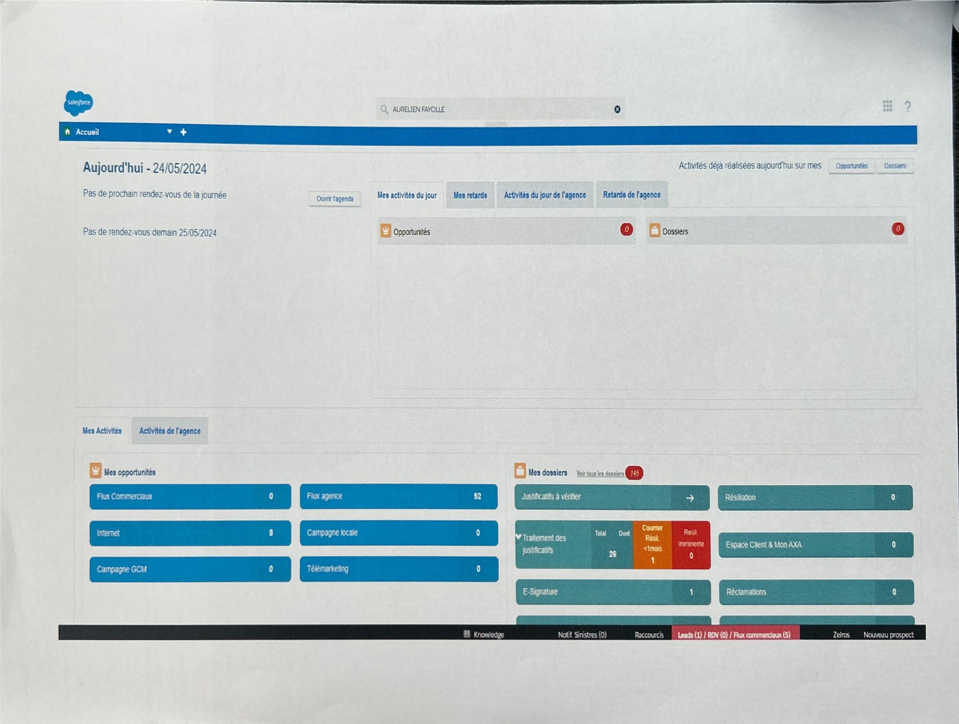Image resolution: width=959 pixels, height=724 pixels.
Task: Open the Flux agence tile
Action: pos(398,496)
